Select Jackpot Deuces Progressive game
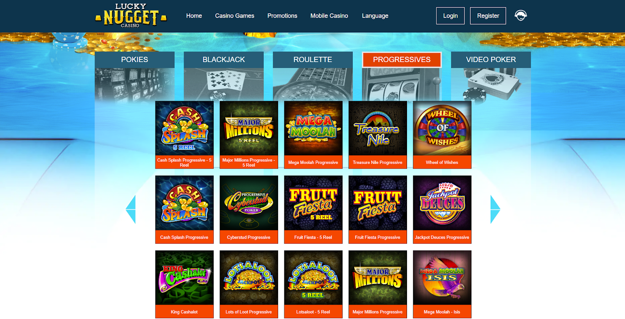Viewport: 625px width, 319px height. pos(442,209)
